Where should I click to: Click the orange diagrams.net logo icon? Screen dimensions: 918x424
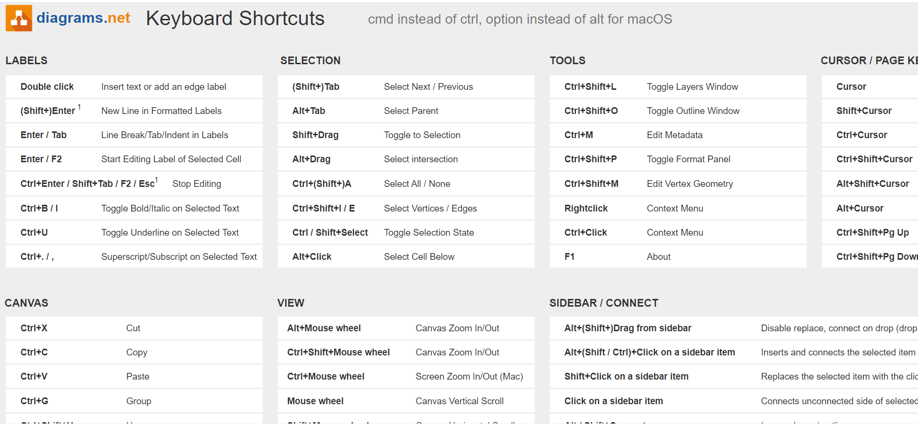tap(19, 18)
